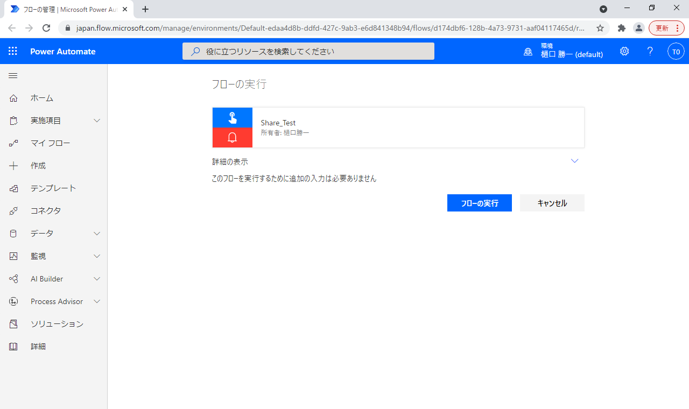This screenshot has height=409, width=689.
Task: Click the 詳細 book icon in sidebar
Action: (13, 347)
